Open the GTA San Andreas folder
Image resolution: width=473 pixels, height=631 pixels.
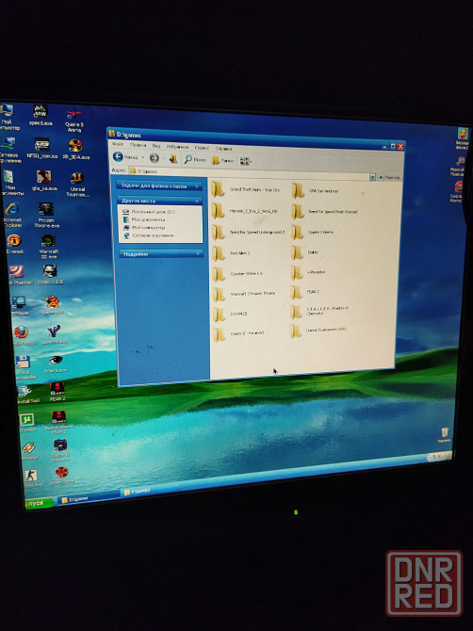pos(316,191)
